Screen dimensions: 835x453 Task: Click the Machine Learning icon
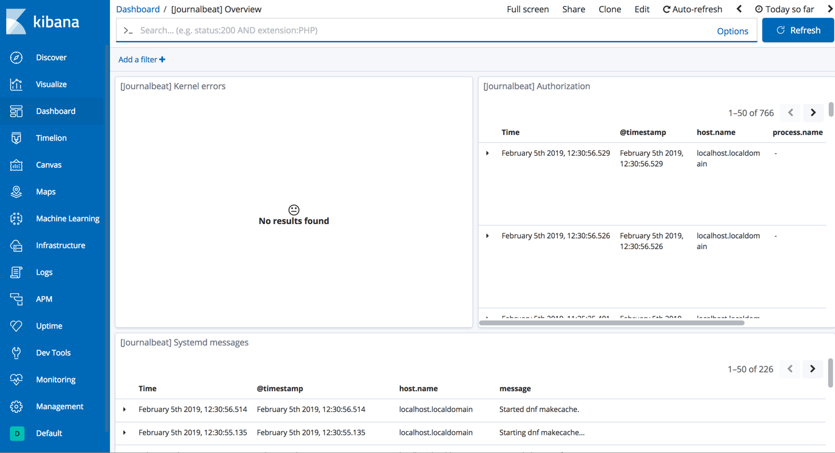[16, 219]
